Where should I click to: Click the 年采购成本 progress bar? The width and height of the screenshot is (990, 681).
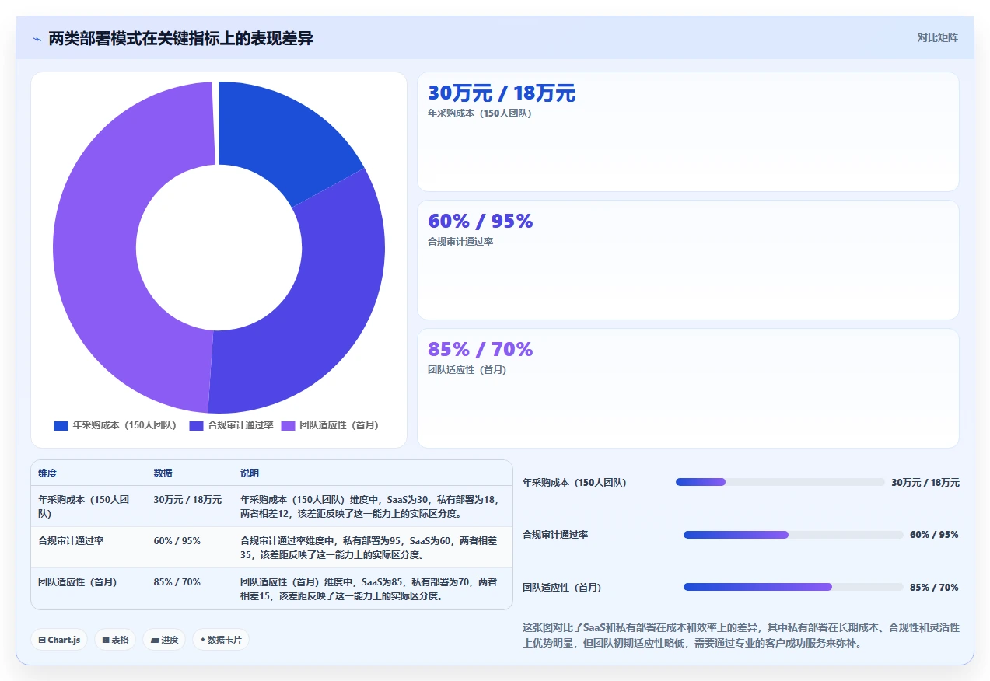[x=781, y=482]
